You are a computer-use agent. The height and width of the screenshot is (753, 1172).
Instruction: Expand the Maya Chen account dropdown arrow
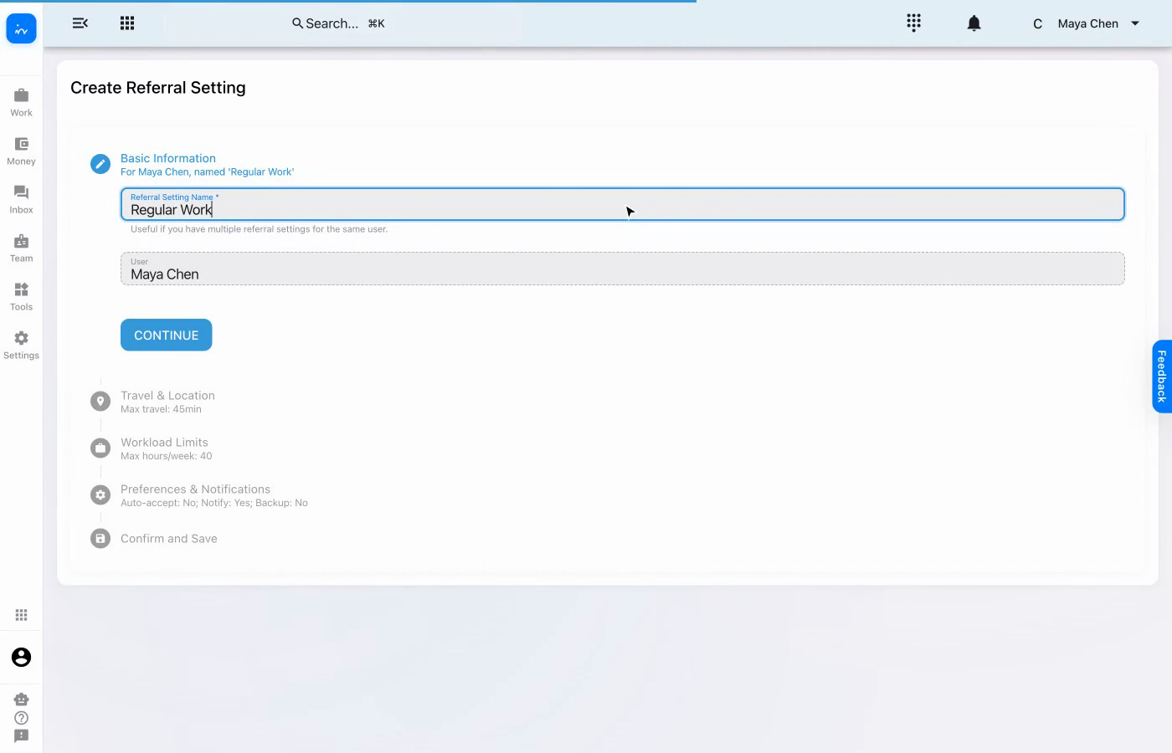1135,23
